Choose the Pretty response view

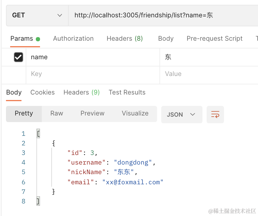[x=24, y=113]
